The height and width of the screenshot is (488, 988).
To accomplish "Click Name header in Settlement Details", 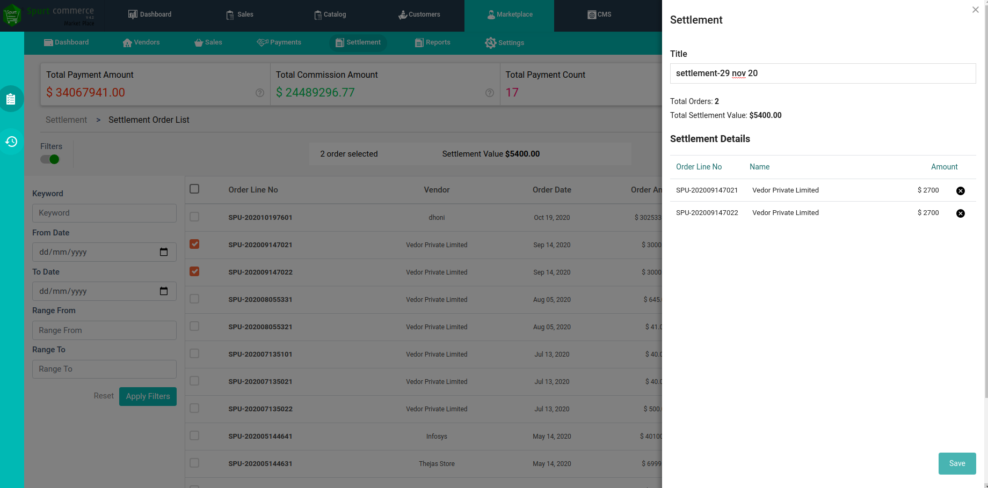I will click(759, 167).
